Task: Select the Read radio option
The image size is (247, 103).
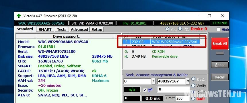Action: click(193, 92)
